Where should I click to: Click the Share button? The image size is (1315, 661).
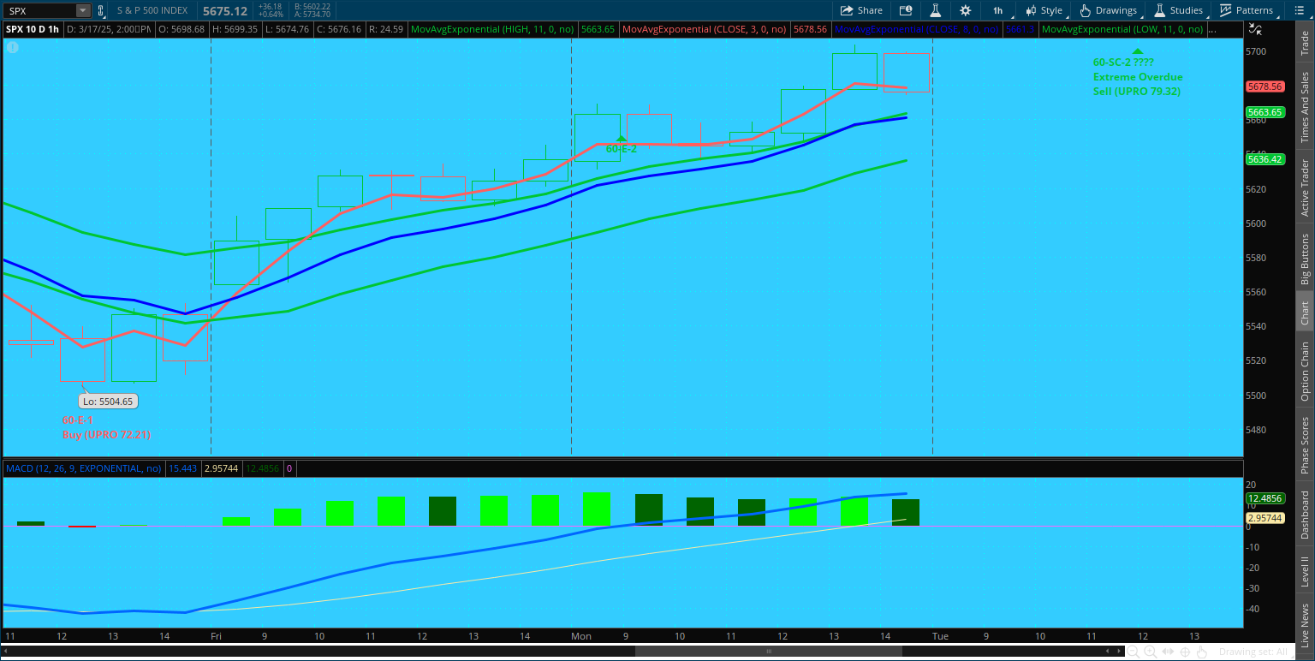[861, 10]
